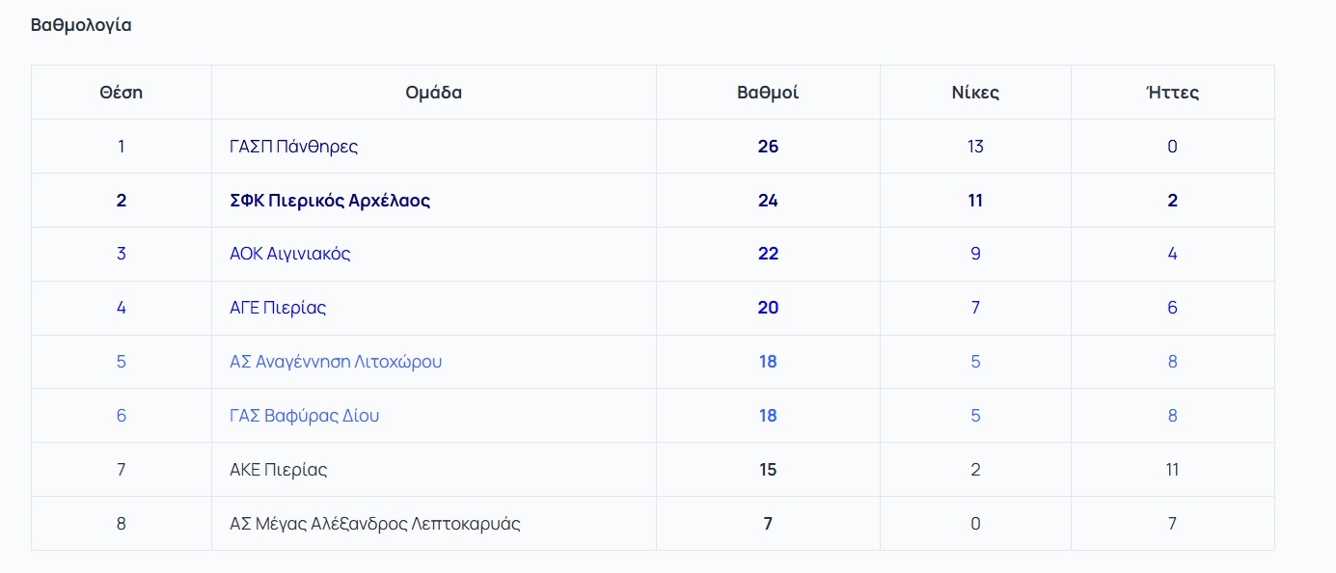Open the ΑΟΚ Αιγινιακός team link
The width and height of the screenshot is (1336, 573).
click(289, 254)
